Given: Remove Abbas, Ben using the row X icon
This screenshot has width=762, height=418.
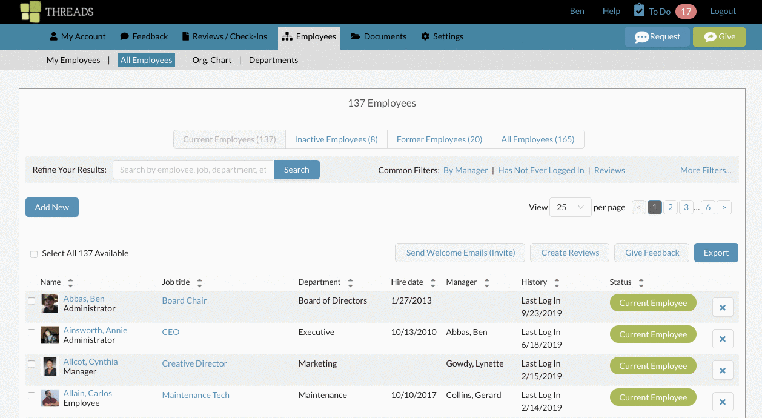Looking at the screenshot, I should coord(723,307).
